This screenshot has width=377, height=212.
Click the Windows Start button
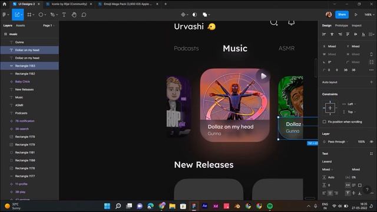click(x=107, y=206)
